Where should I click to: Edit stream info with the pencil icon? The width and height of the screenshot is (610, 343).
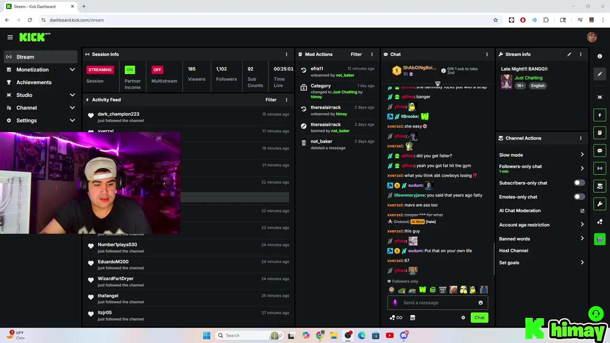point(569,54)
